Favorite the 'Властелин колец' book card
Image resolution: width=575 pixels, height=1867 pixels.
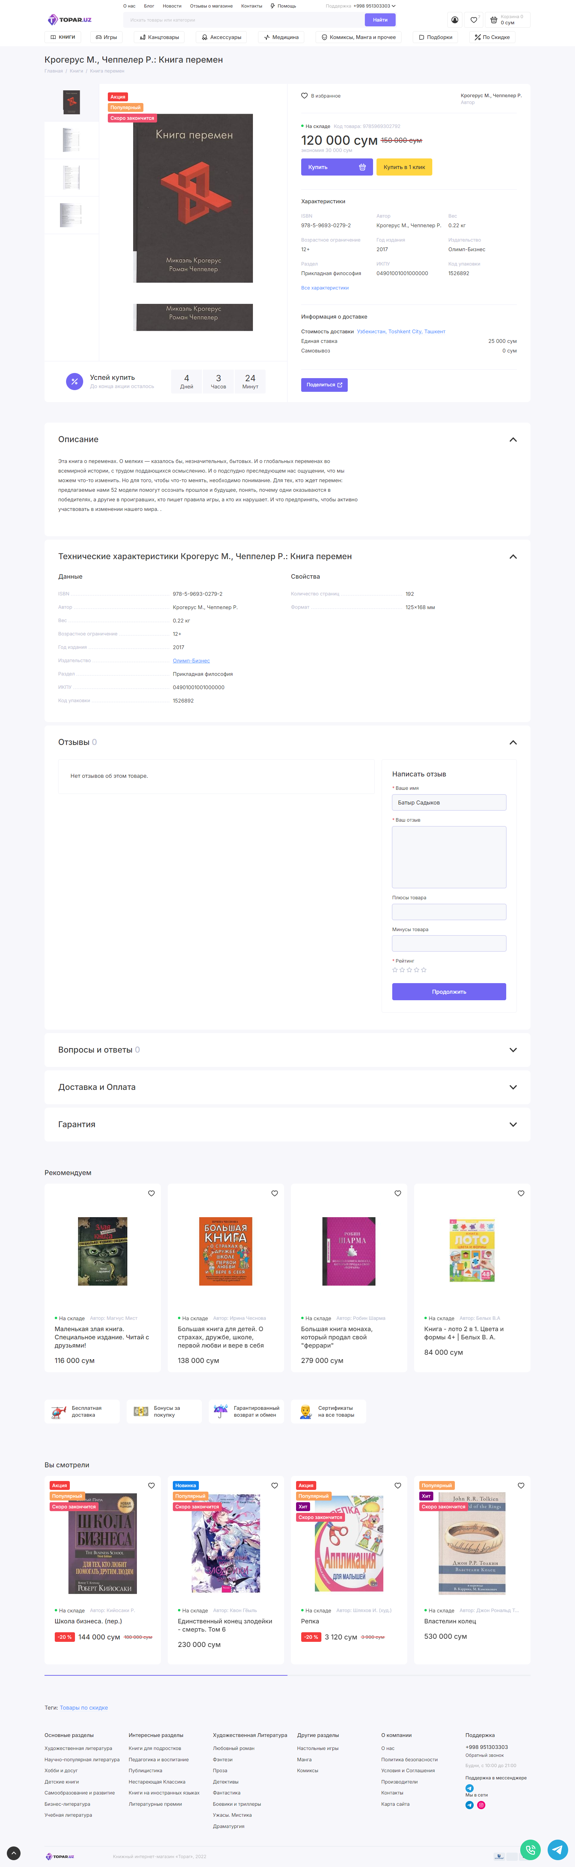pos(521,1485)
